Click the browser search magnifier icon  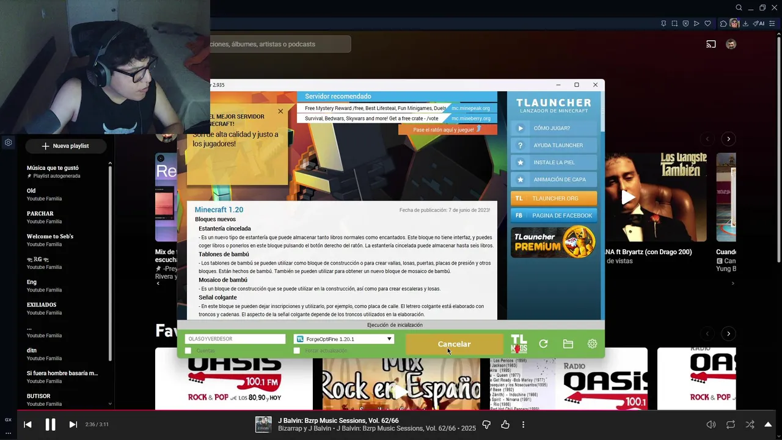739,8
